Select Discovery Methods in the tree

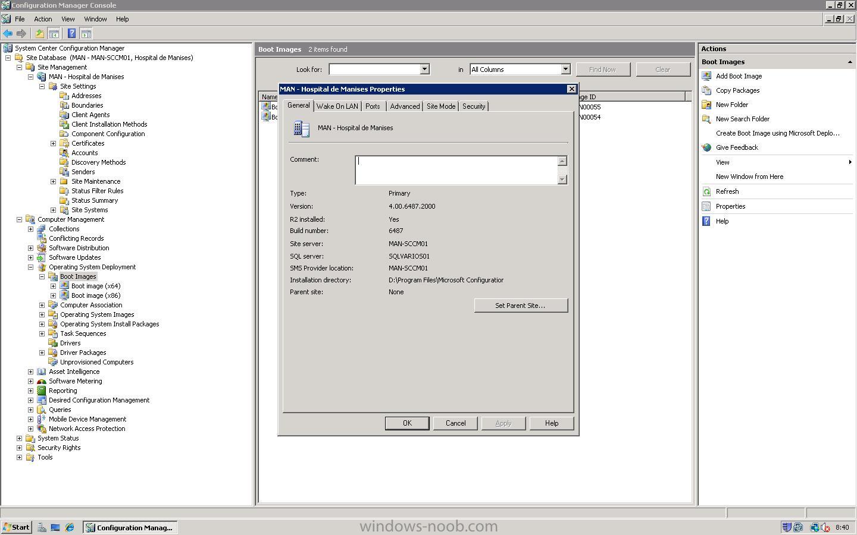point(99,162)
